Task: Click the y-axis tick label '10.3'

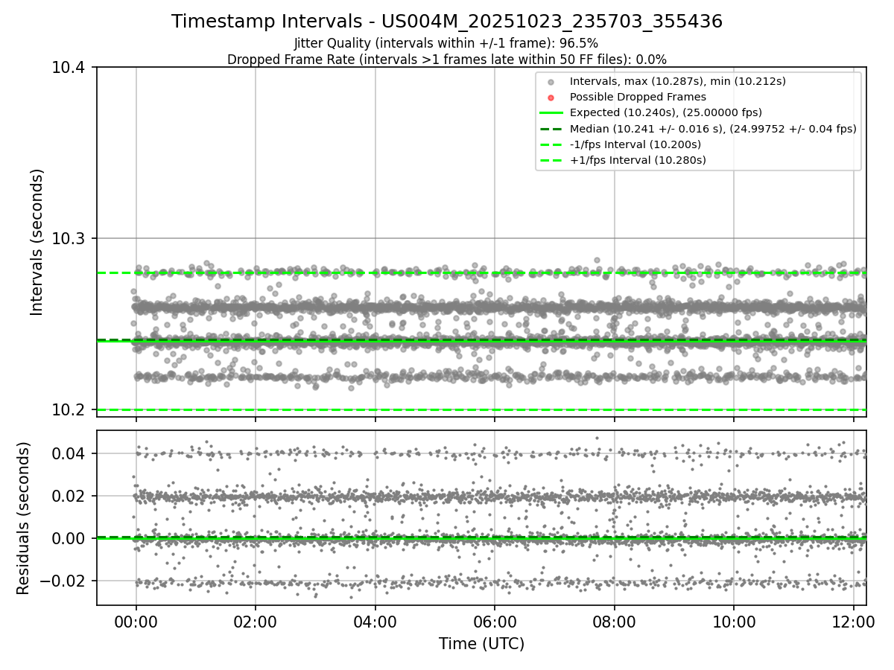Action: click(x=70, y=239)
